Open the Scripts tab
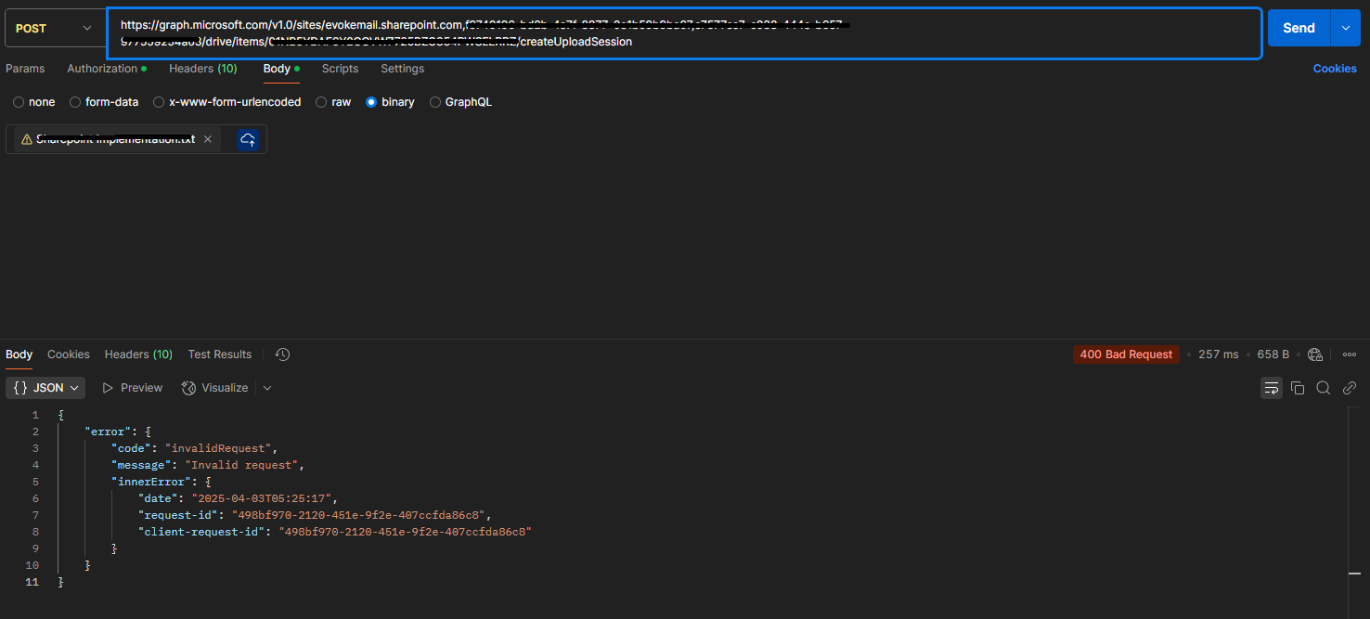The width and height of the screenshot is (1370, 619). click(x=340, y=69)
